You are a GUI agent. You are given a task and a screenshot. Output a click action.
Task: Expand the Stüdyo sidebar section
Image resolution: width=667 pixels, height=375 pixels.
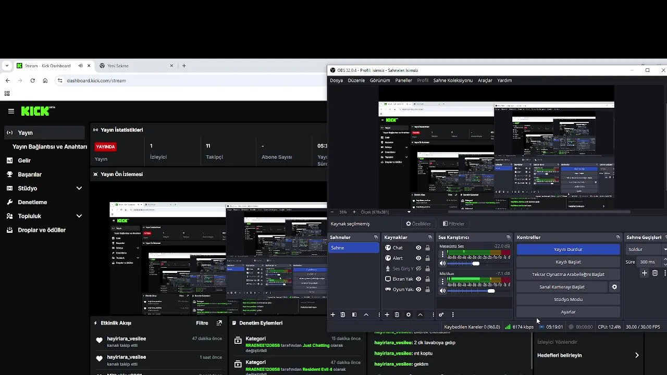pos(79,189)
